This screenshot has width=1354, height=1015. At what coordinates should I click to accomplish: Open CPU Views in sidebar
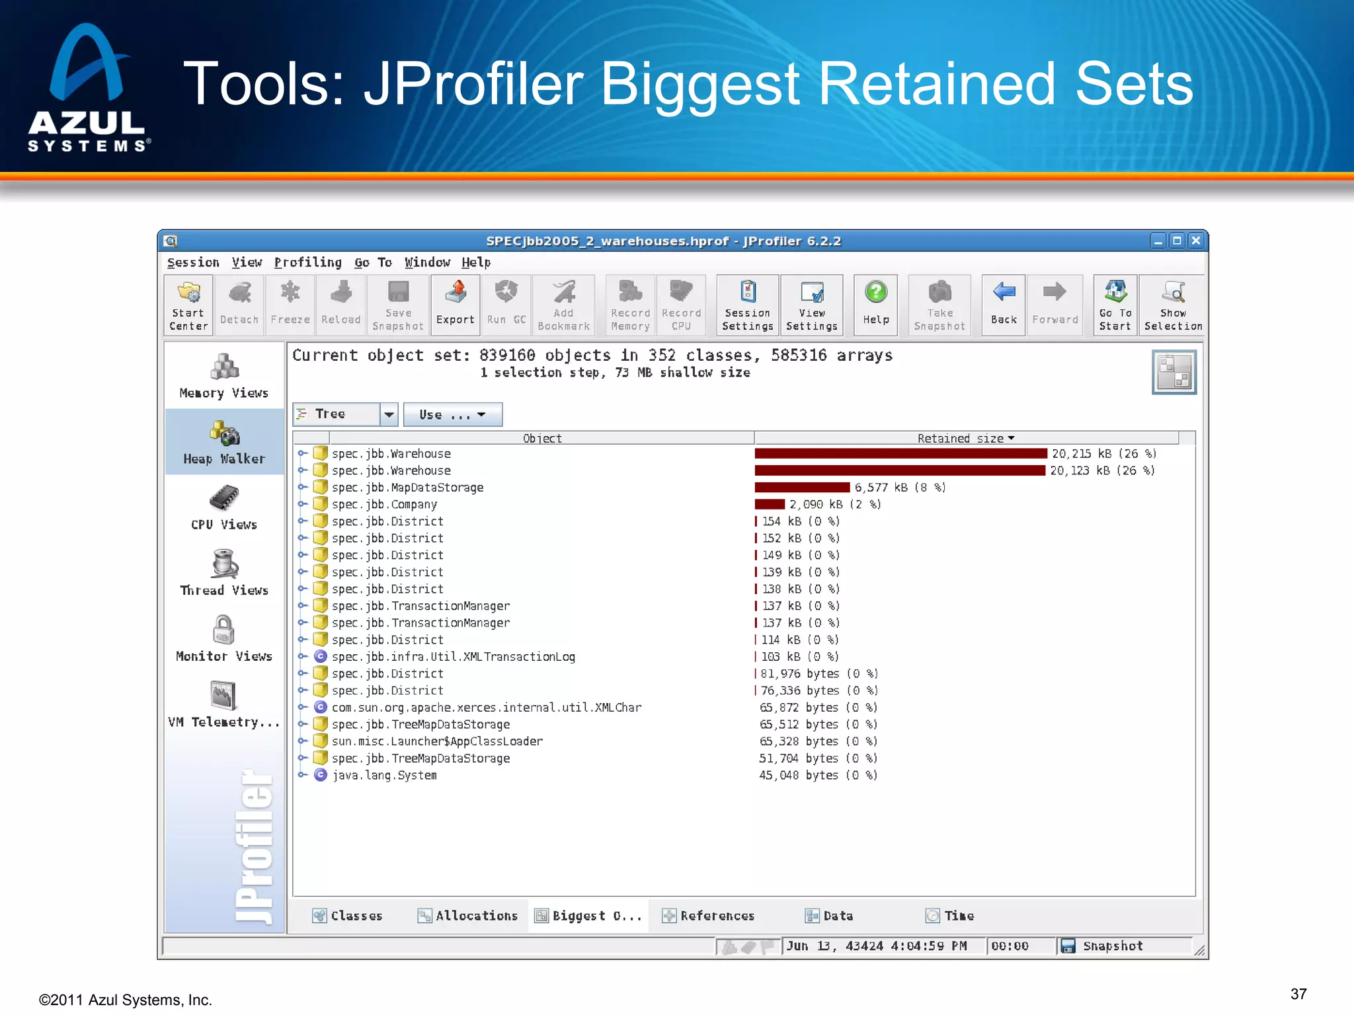(224, 507)
